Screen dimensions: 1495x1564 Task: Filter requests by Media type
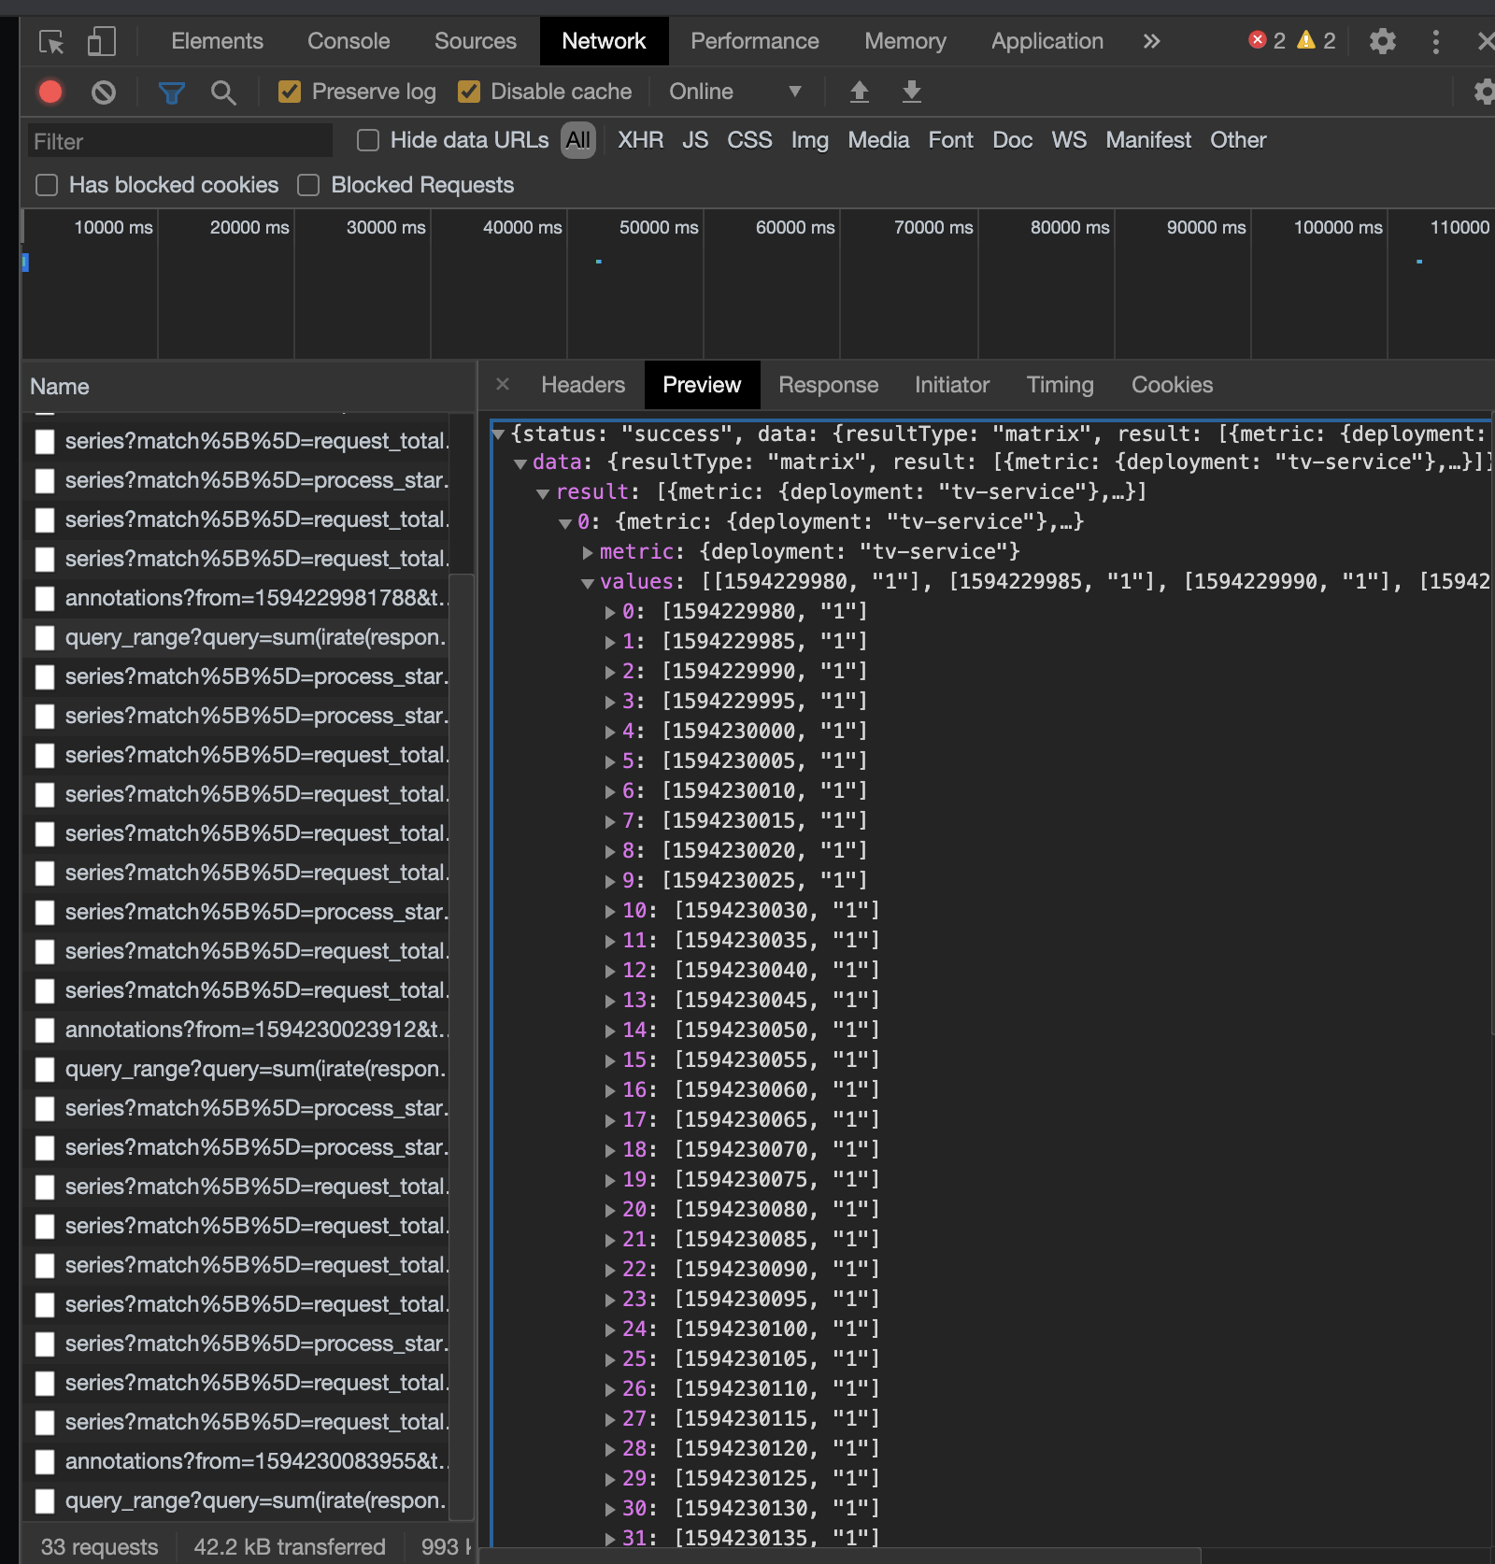point(878,140)
